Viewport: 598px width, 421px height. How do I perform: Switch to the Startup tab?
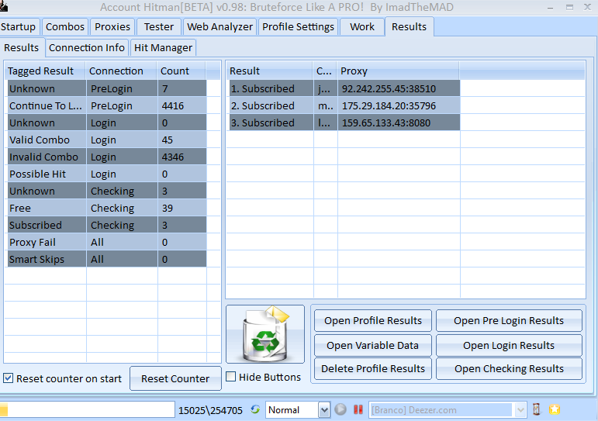click(x=18, y=26)
